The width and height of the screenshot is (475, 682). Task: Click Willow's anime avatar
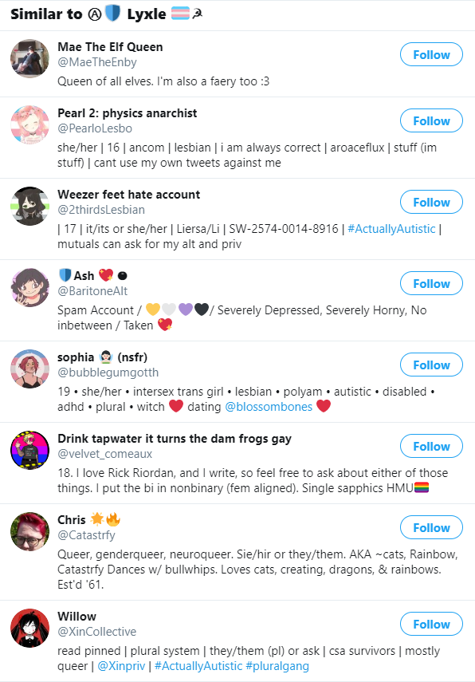(x=30, y=628)
